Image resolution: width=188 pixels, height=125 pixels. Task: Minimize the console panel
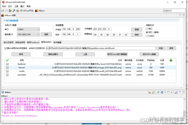click(180, 92)
